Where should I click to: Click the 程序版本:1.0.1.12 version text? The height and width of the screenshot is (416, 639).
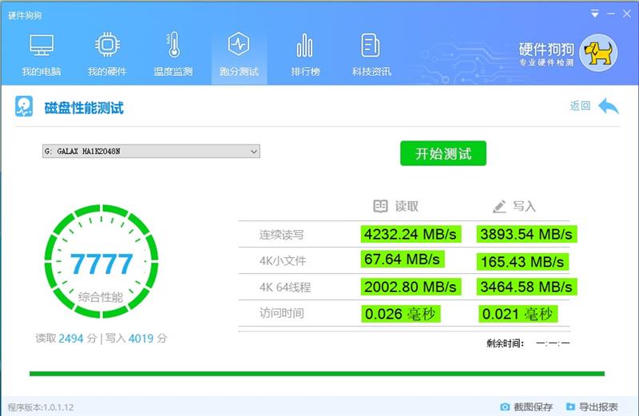click(41, 407)
